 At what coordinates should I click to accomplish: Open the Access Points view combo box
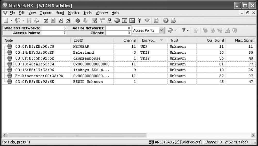(148, 30)
